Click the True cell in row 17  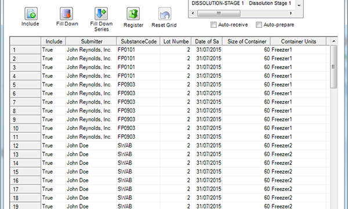(53, 189)
